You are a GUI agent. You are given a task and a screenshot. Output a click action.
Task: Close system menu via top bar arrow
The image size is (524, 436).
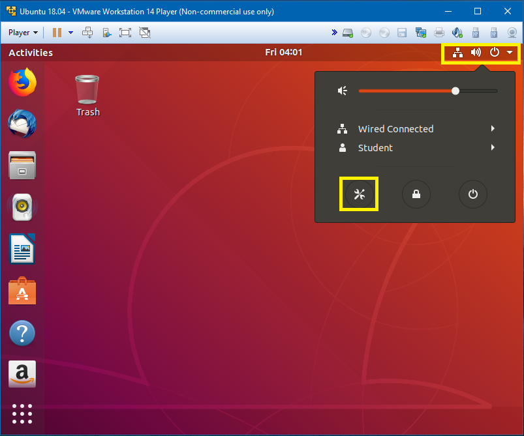[x=510, y=52]
